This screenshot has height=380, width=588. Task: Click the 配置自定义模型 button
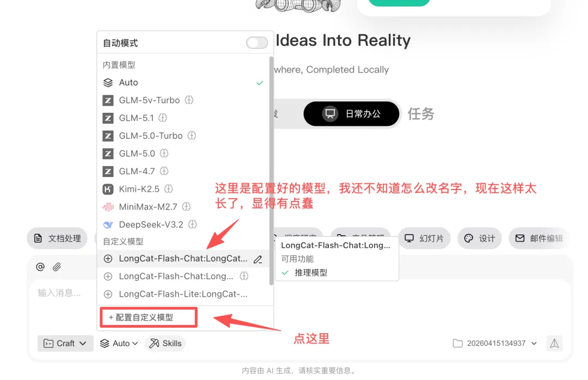point(149,317)
